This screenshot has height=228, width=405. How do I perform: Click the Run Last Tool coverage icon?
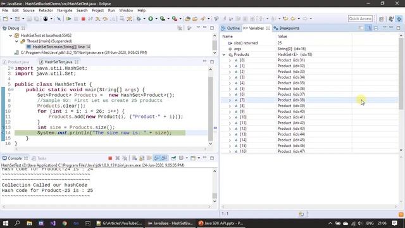(163, 18)
